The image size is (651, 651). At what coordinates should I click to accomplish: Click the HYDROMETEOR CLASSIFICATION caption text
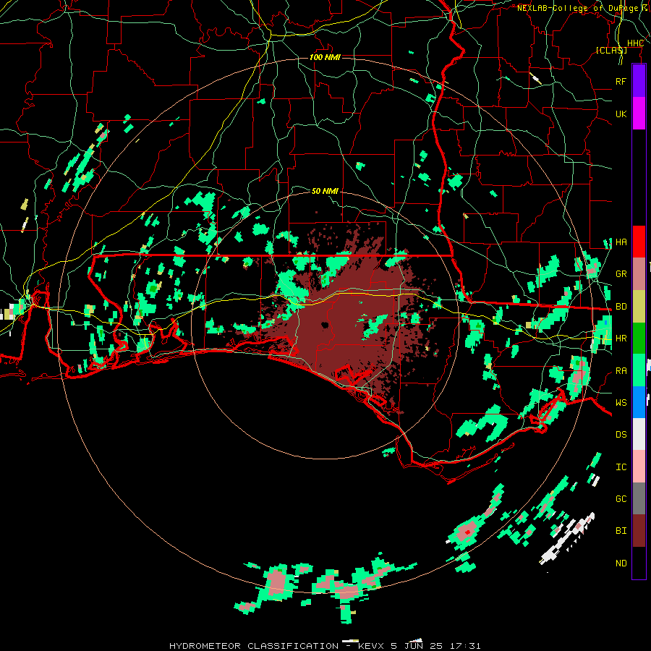click(x=253, y=646)
